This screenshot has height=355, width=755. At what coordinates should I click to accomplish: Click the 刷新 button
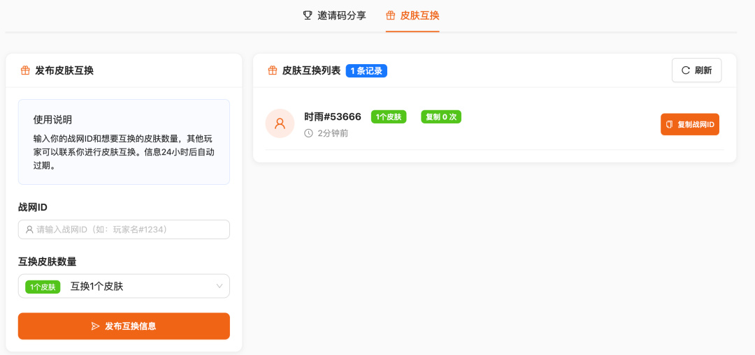(697, 70)
